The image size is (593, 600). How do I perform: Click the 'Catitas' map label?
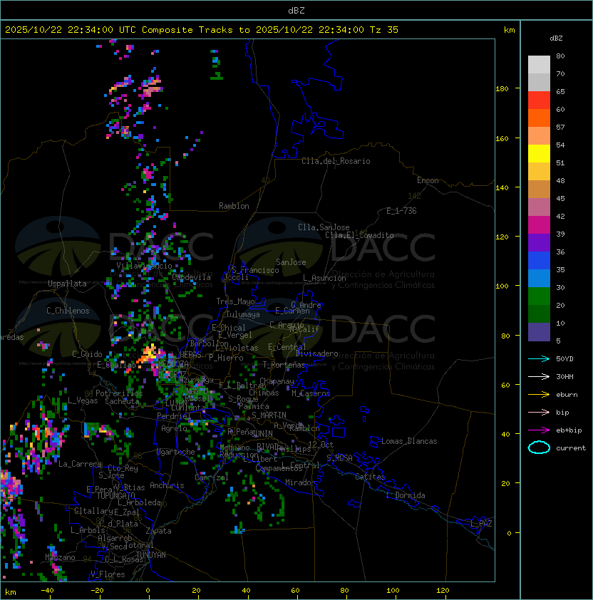(x=370, y=477)
